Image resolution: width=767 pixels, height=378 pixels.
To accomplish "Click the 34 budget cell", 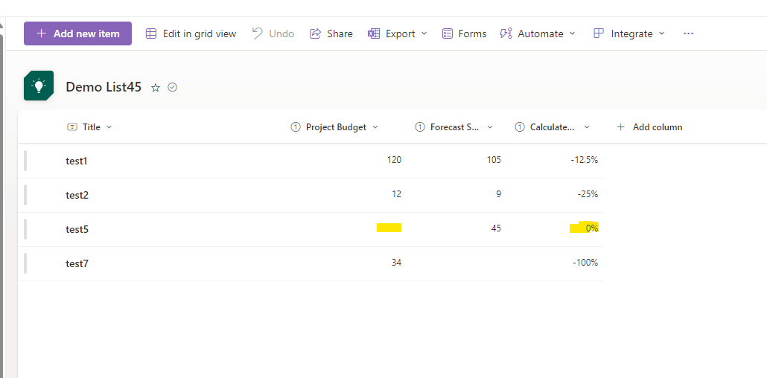I will coord(397,262).
